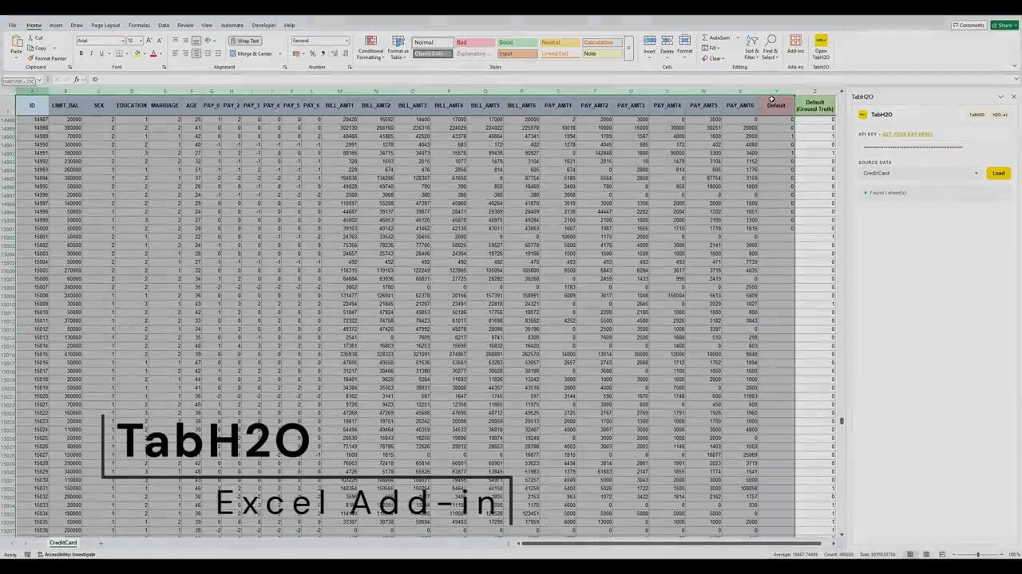Toggle Wrap Text
The image size is (1022, 574).
(244, 41)
